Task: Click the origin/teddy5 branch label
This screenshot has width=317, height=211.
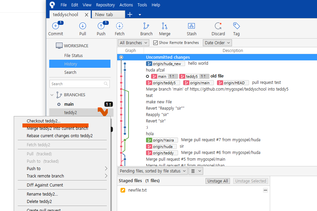Action: click(163, 83)
